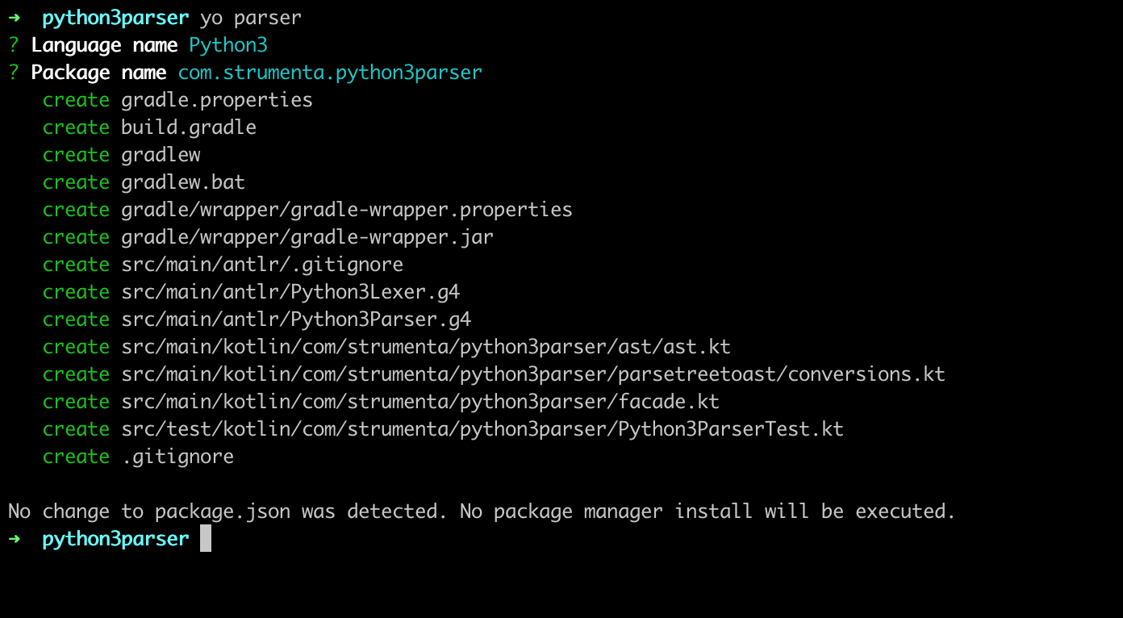The height and width of the screenshot is (618, 1123).
Task: Click the green arrow prompt icon on the first line
Action: (15, 18)
